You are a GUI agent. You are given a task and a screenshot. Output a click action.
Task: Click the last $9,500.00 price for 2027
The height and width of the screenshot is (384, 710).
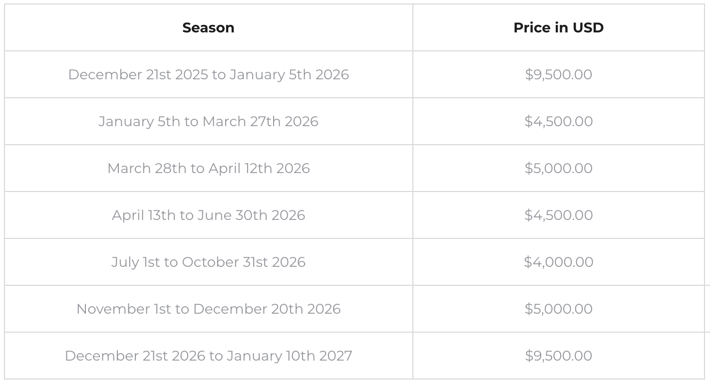[x=558, y=356]
